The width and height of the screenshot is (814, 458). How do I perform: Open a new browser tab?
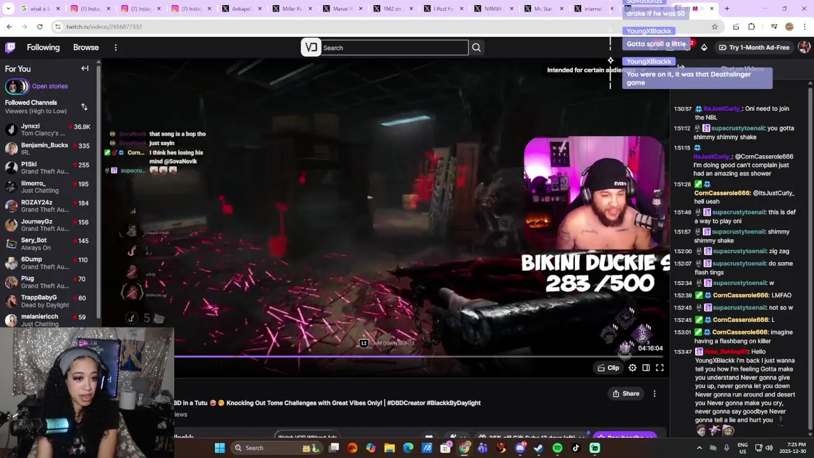click(x=727, y=9)
